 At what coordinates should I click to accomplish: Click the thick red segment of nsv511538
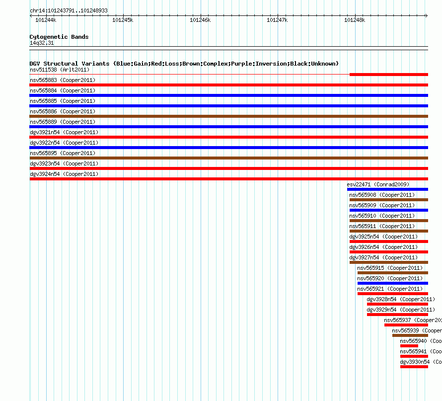pos(389,75)
